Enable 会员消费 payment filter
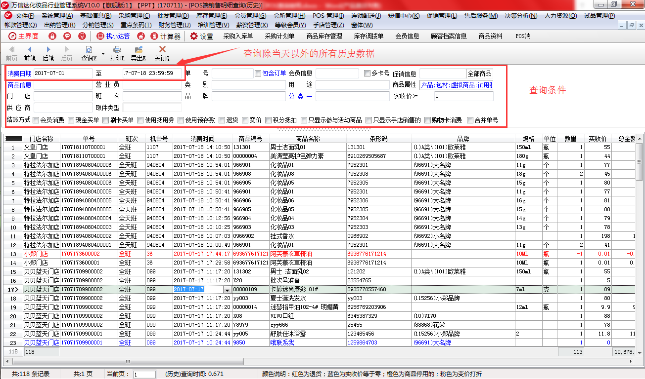The width and height of the screenshot is (645, 379). (36, 120)
